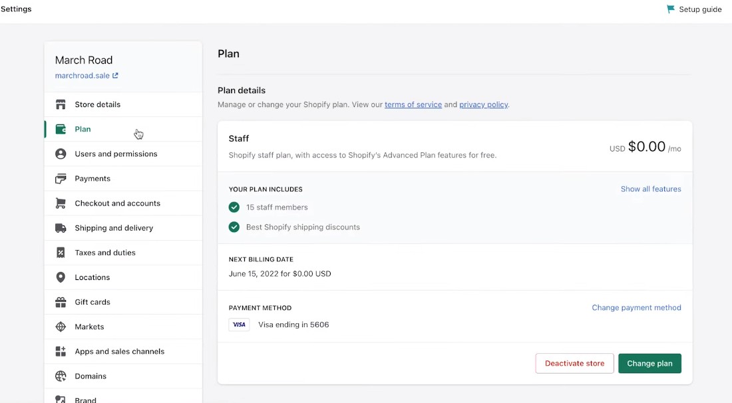Open Checkout and accounts settings
This screenshot has width=732, height=403.
(x=123, y=203)
